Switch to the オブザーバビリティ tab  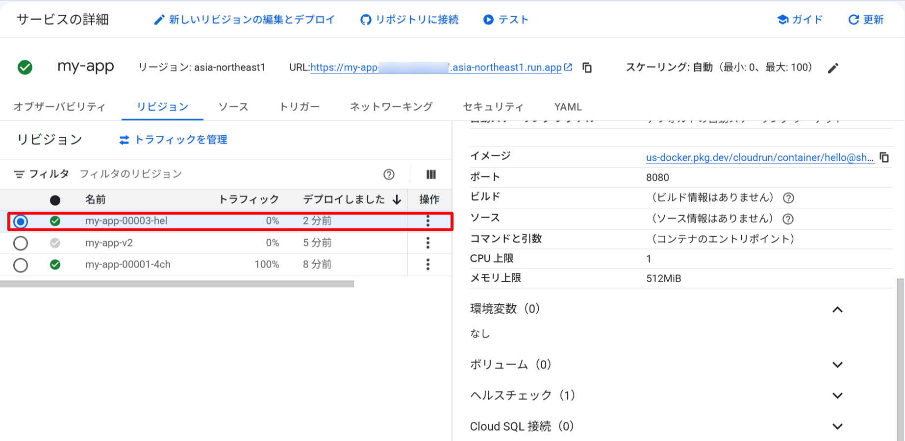tap(60, 107)
